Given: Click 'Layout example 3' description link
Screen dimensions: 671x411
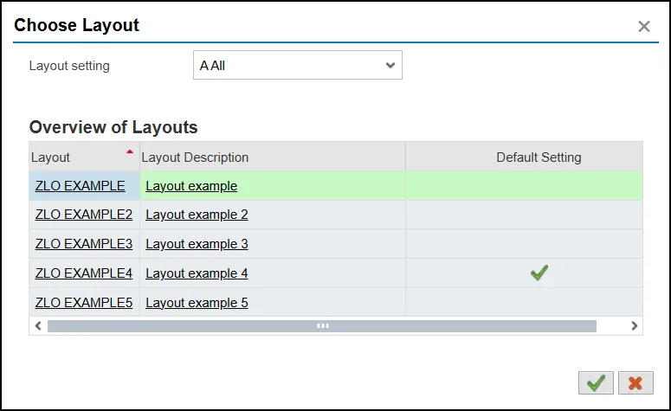Looking at the screenshot, I should point(197,244).
